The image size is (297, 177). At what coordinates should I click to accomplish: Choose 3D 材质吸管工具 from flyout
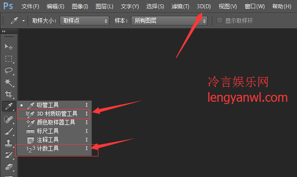click(53, 114)
